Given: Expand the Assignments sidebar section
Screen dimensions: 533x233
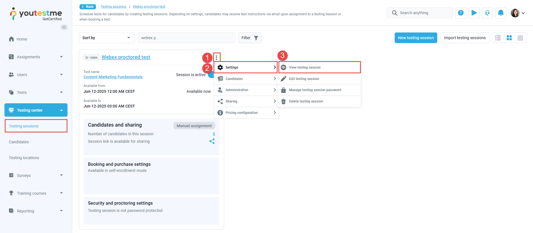Looking at the screenshot, I should click(61, 57).
